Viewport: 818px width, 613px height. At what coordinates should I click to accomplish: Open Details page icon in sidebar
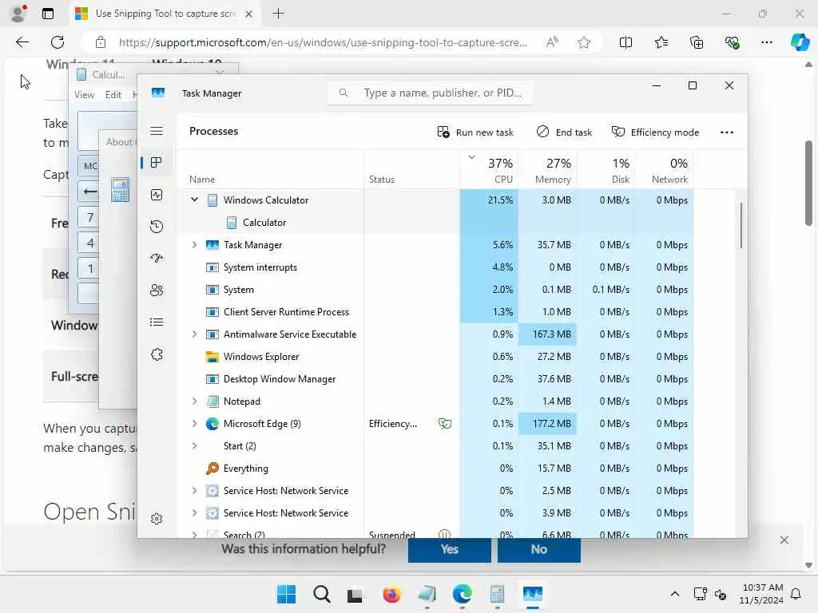pyautogui.click(x=157, y=322)
